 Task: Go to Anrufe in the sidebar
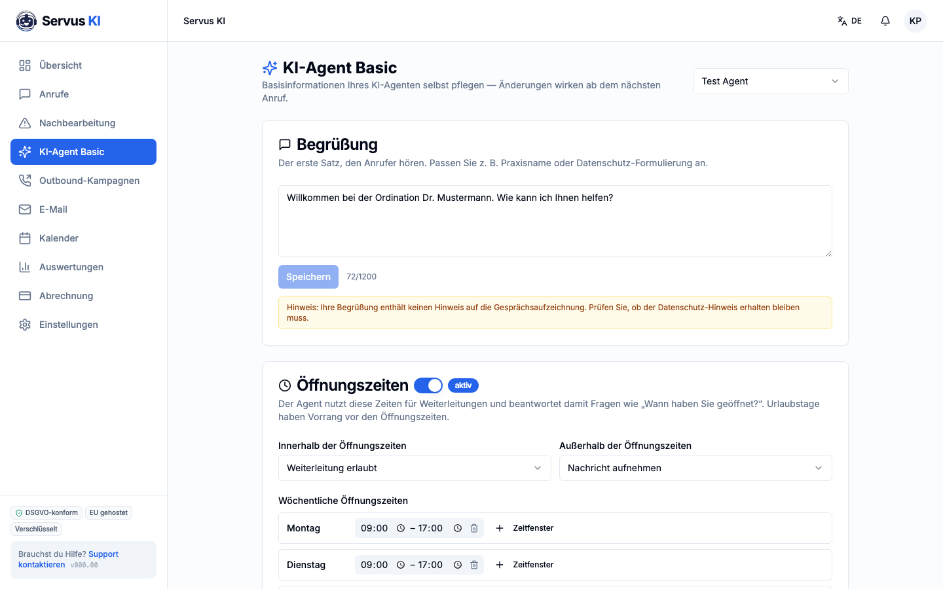point(83,94)
